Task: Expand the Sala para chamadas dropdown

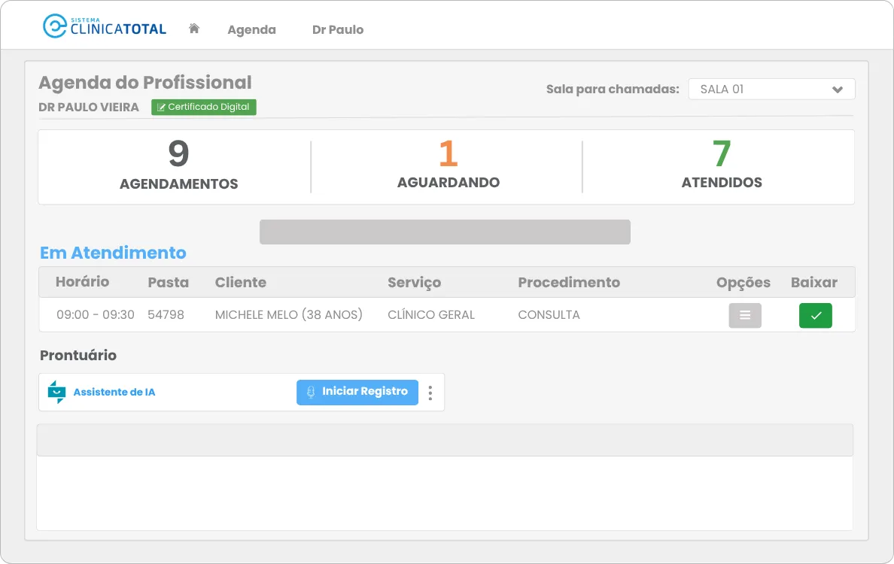Action: point(771,89)
